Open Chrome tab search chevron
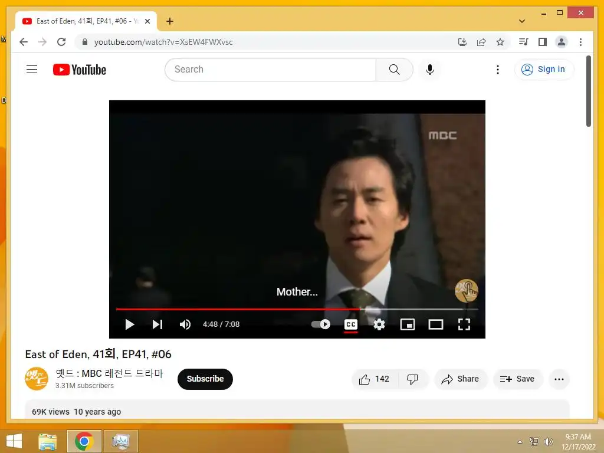Image resolution: width=604 pixels, height=453 pixels. [x=522, y=21]
